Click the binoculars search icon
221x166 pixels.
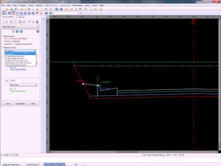click(47, 13)
